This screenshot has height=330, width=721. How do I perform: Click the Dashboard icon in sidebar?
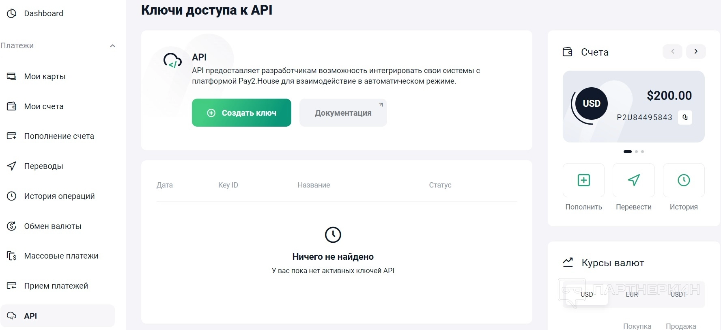(x=12, y=13)
